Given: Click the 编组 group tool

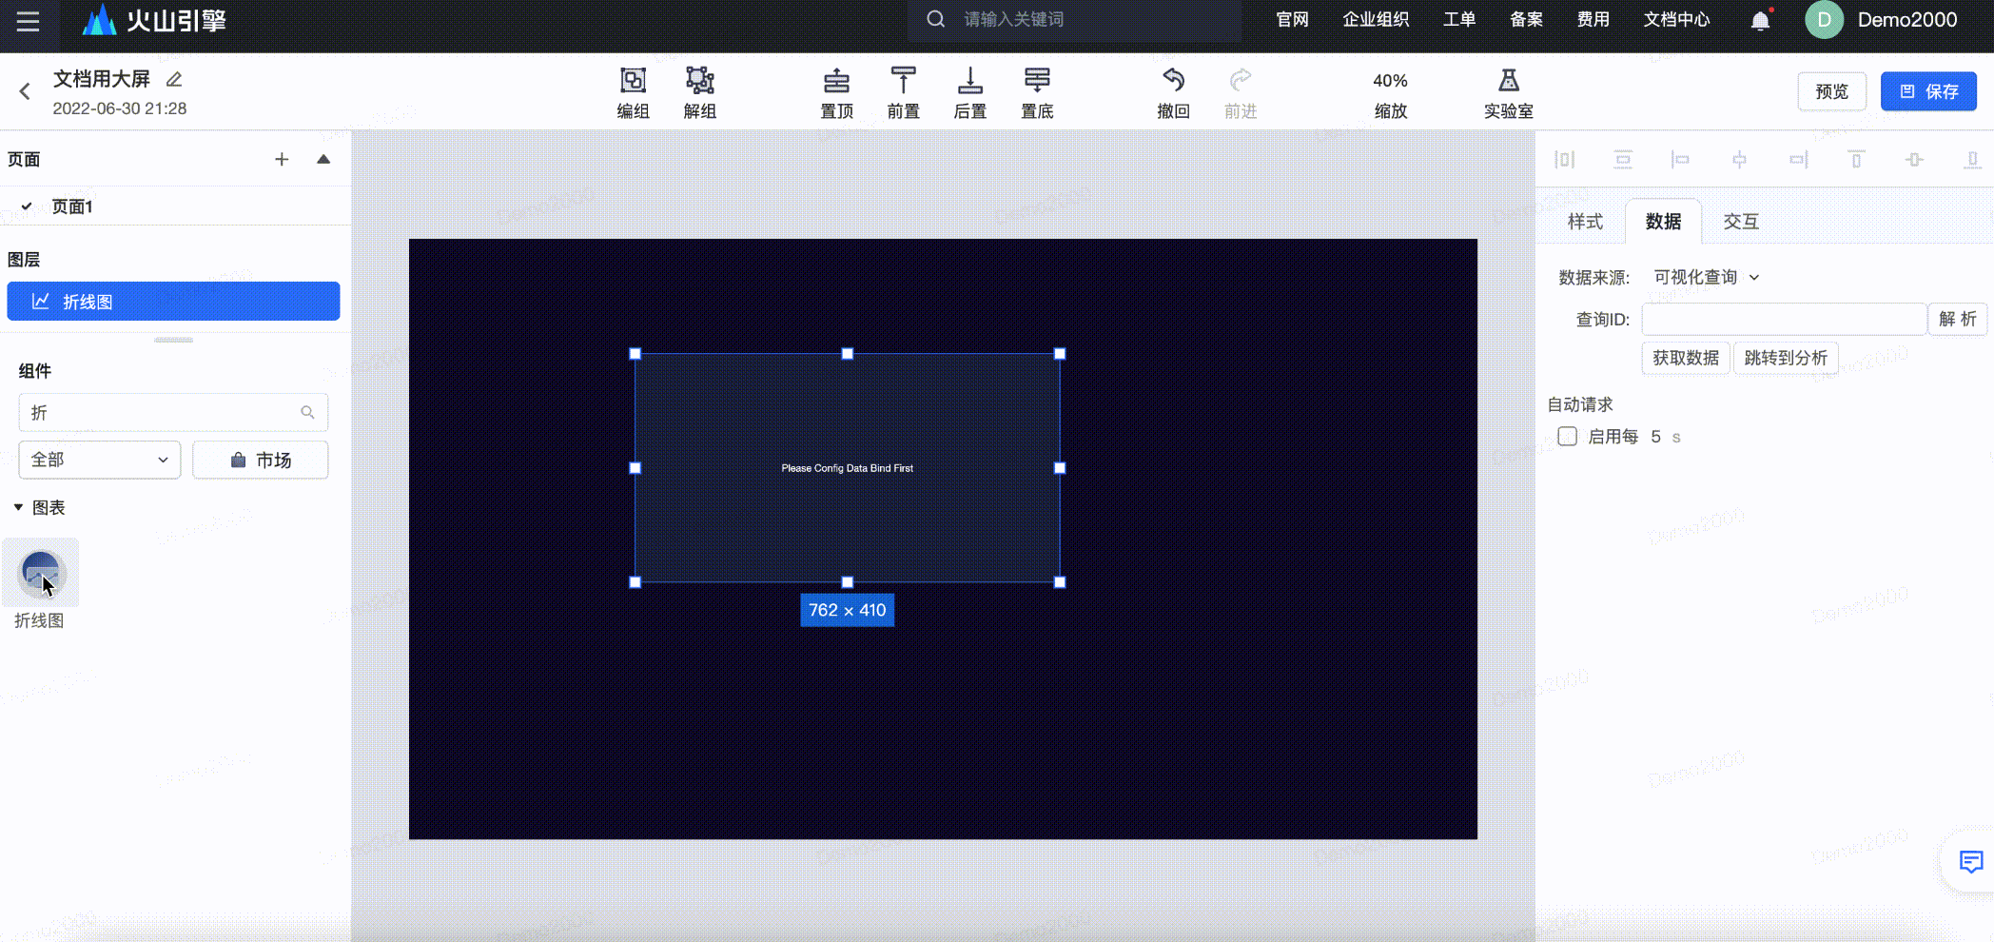Looking at the screenshot, I should pos(633,92).
